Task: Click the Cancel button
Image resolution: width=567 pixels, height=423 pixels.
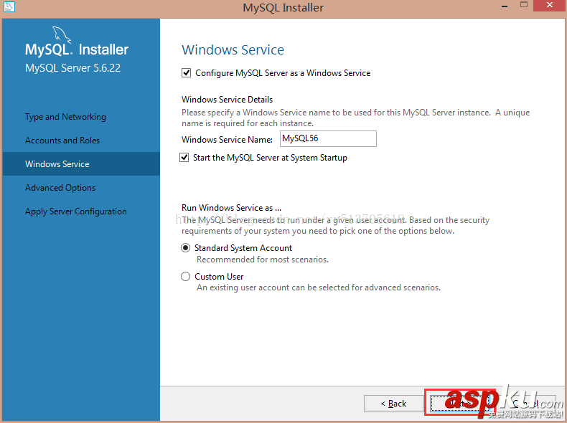Action: point(526,404)
